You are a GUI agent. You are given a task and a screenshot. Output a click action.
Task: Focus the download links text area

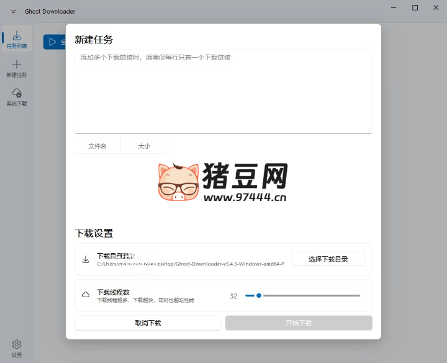click(x=223, y=91)
